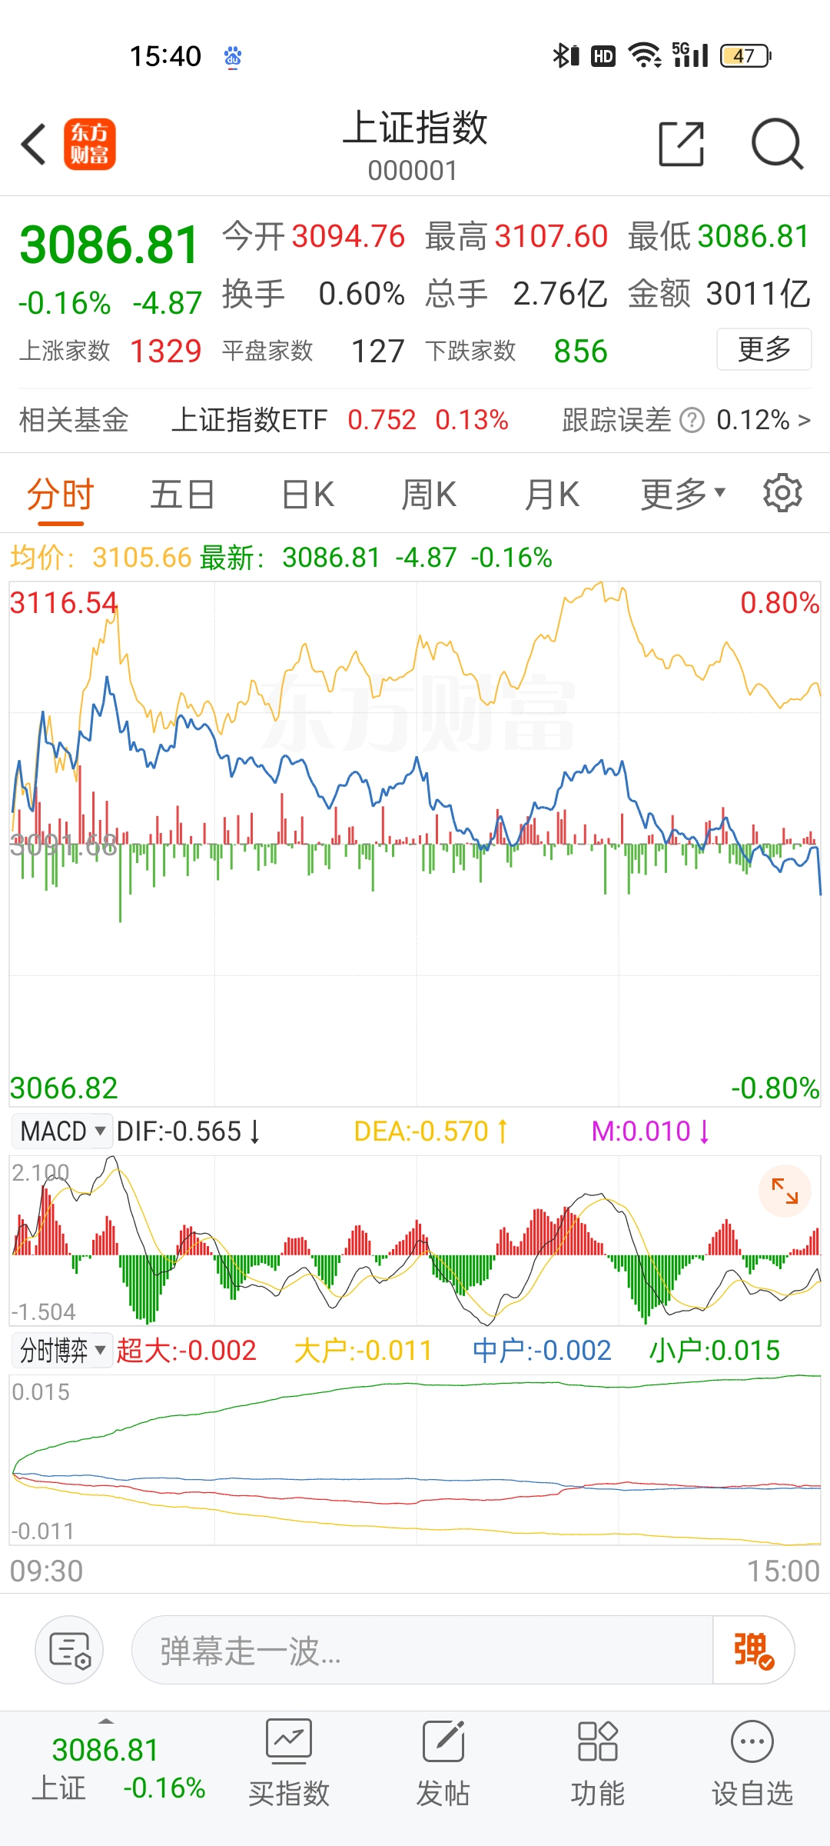Tap the 相关基金 label
This screenshot has height=1846, width=830.
(74, 420)
